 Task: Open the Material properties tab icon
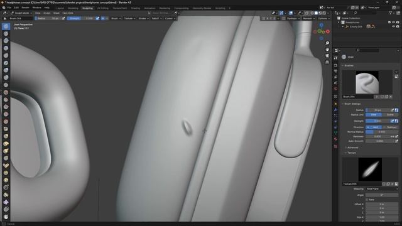tap(335, 139)
